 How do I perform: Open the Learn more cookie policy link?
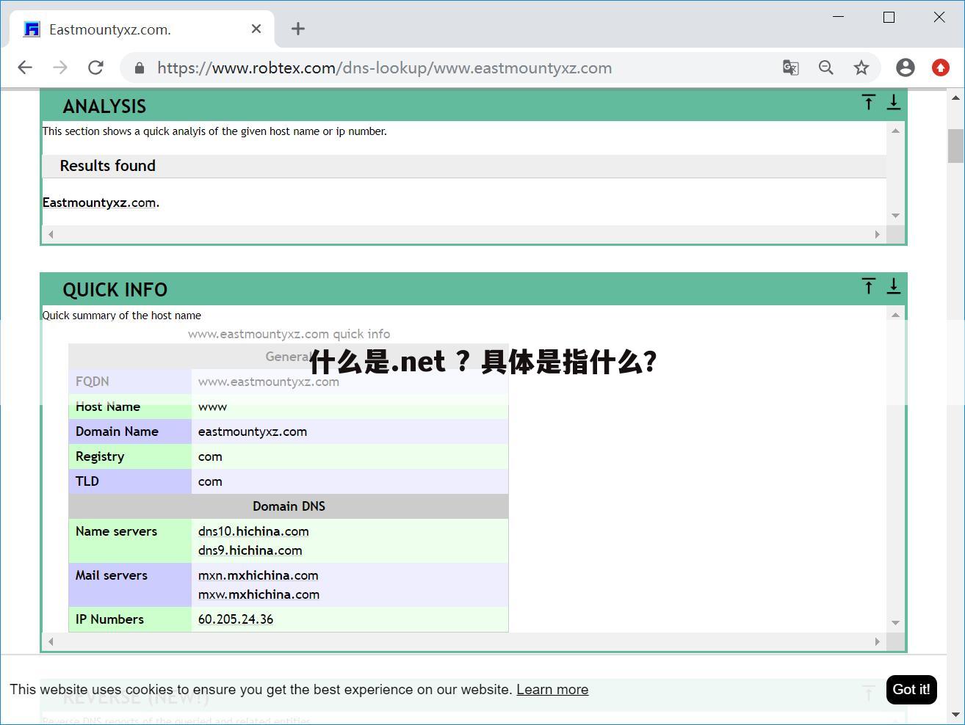click(x=552, y=690)
